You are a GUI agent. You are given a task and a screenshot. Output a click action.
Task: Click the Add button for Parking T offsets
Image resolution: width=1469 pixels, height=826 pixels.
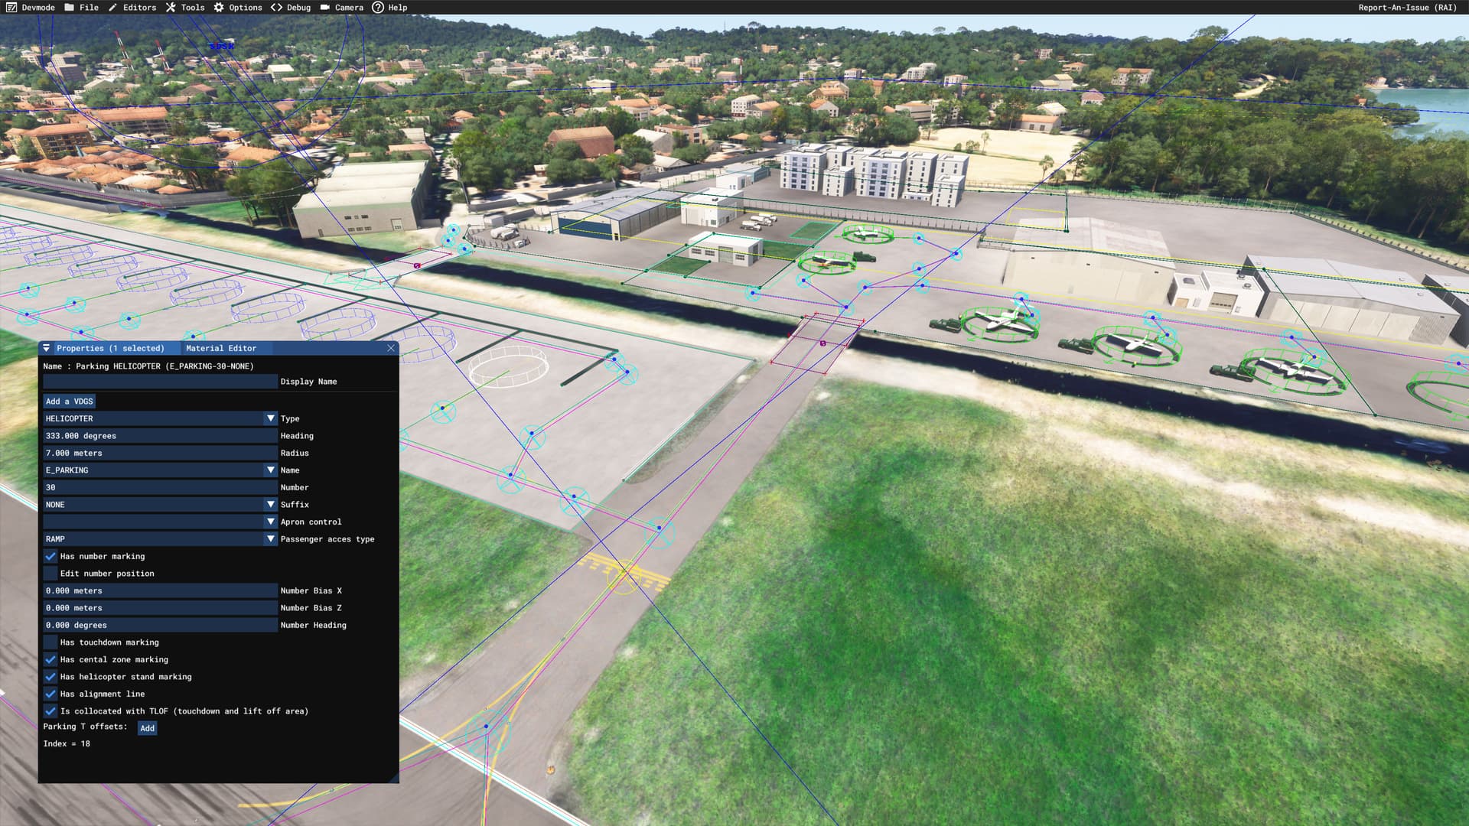(147, 728)
